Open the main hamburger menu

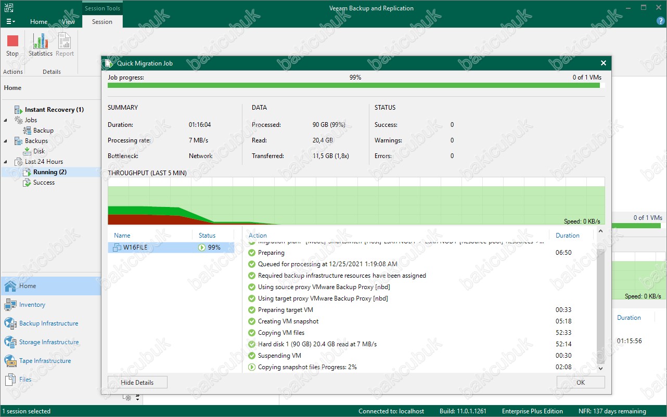pyautogui.click(x=10, y=22)
